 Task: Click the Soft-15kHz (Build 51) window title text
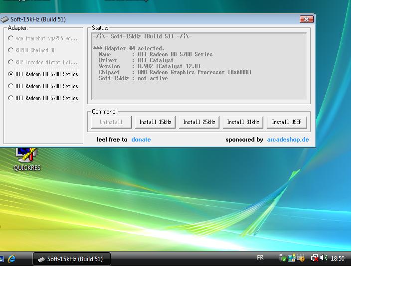(x=38, y=19)
